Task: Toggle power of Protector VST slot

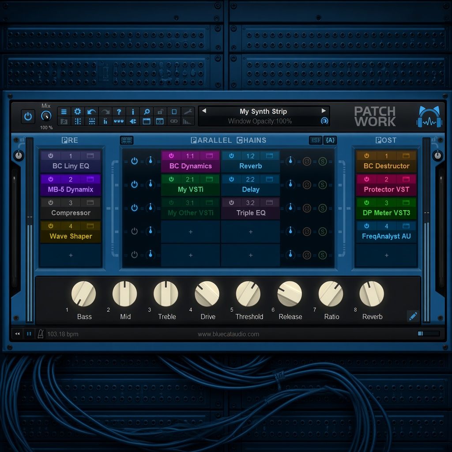Action: (366, 179)
